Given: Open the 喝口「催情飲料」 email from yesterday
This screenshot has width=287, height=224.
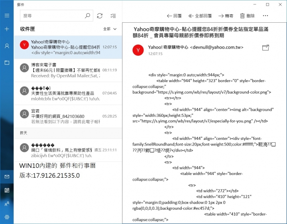Looking at the screenshot, I should point(68,150).
